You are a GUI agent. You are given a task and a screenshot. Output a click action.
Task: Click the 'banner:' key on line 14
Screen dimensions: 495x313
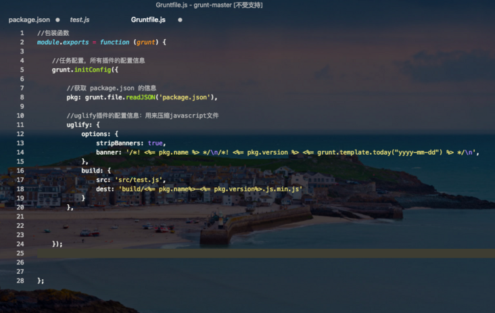point(109,152)
